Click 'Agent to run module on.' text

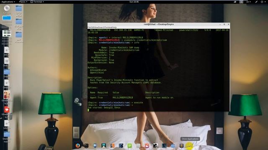click(160, 97)
